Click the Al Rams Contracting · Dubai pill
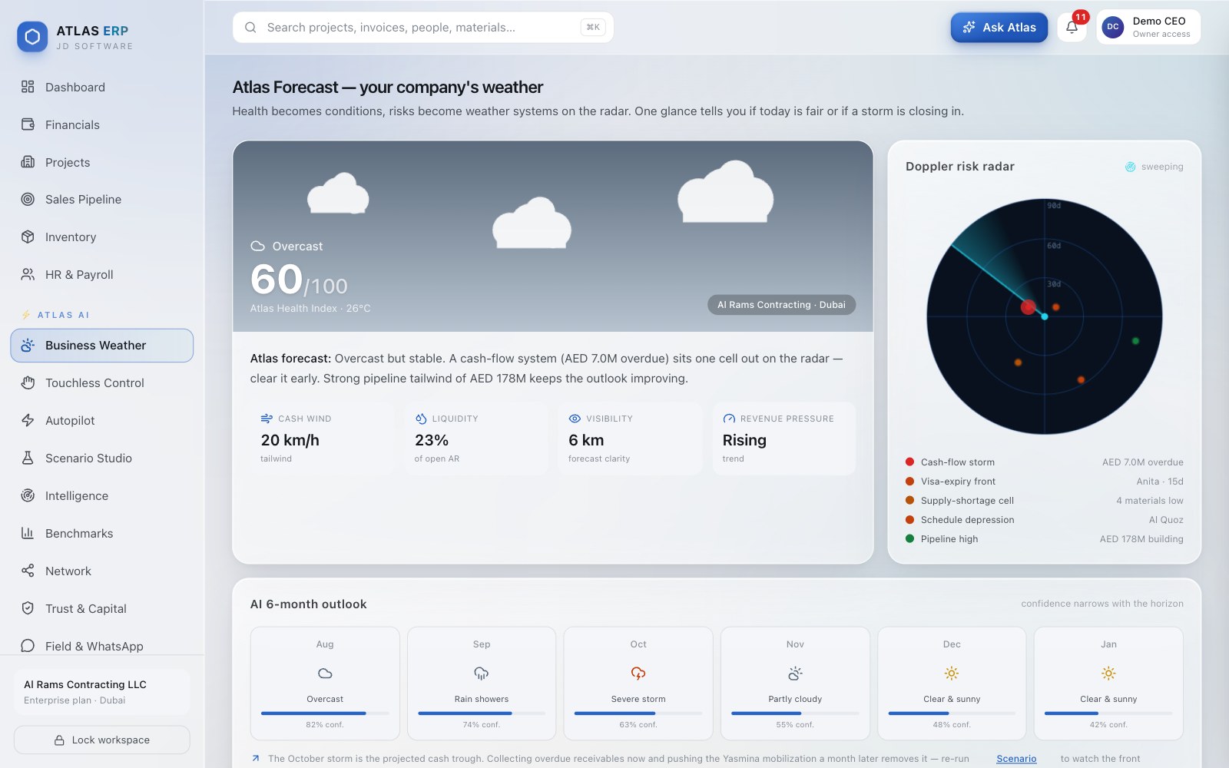1229x768 pixels. click(781, 305)
